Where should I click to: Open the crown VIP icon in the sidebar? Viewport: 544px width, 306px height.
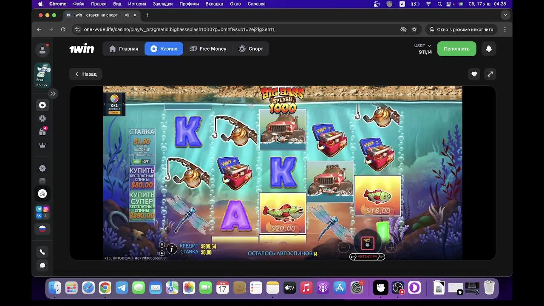(x=42, y=145)
